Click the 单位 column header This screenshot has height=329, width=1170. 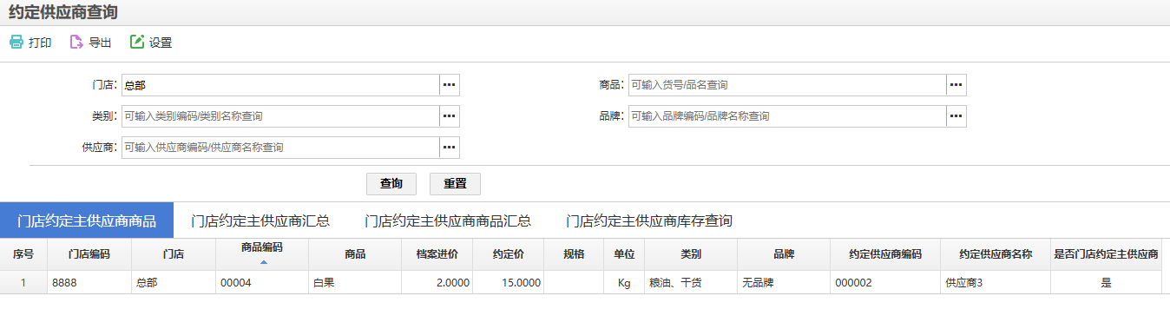(x=624, y=254)
